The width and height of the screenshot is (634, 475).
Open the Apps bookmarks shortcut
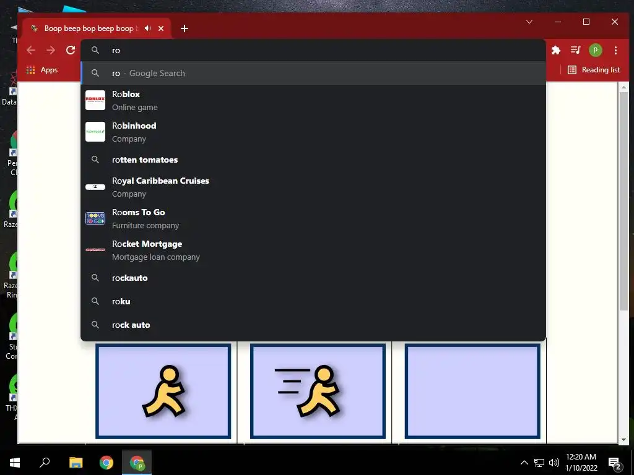click(x=42, y=70)
